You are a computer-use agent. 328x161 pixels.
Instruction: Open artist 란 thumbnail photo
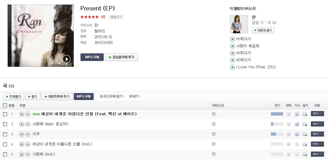239,24
